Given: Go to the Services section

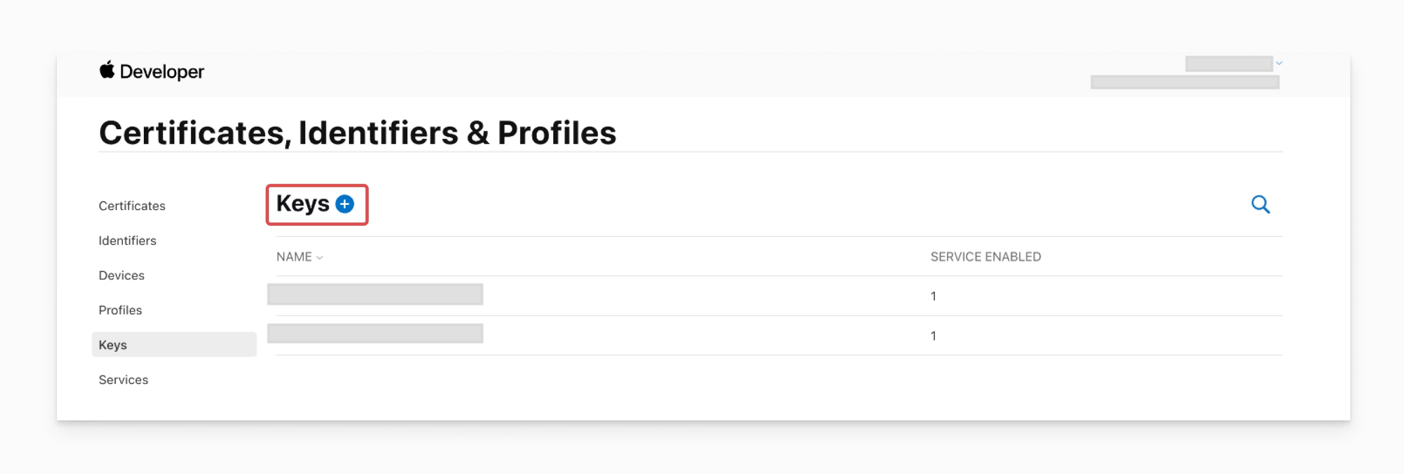Looking at the screenshot, I should click(123, 379).
